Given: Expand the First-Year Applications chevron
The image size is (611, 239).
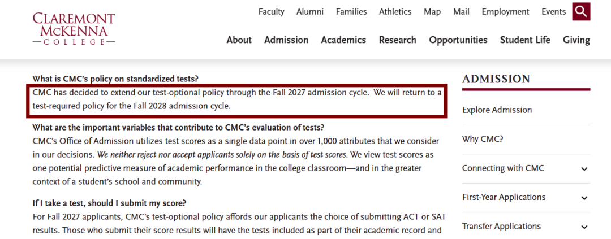Looking at the screenshot, I should tap(584, 198).
